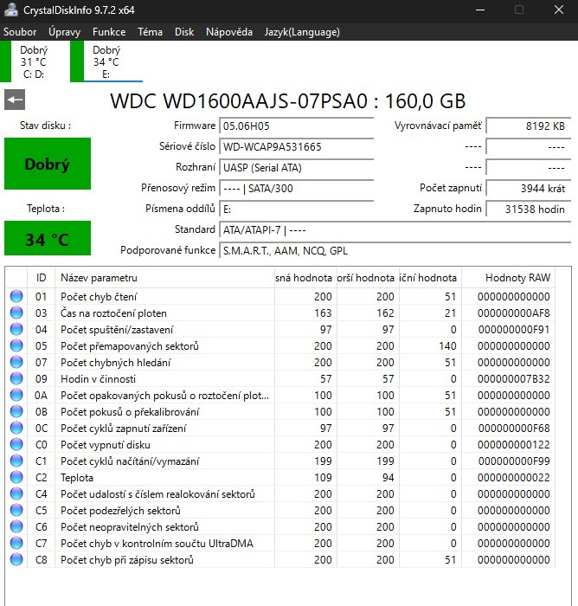
Task: Click the green Dobrý health status button
Action: click(x=48, y=164)
